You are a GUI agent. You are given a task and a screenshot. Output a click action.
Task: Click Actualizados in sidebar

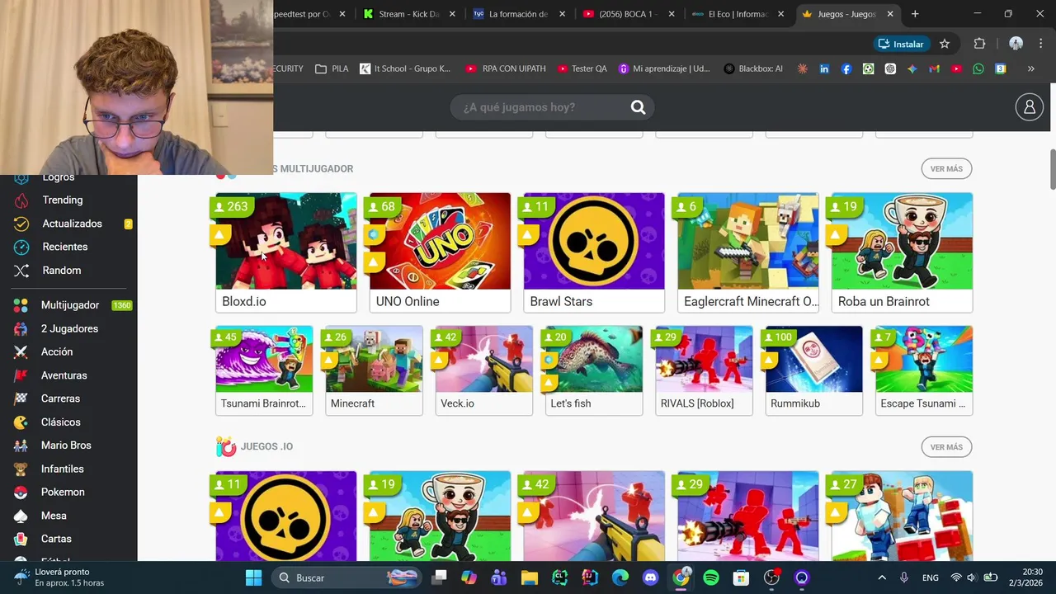click(72, 224)
